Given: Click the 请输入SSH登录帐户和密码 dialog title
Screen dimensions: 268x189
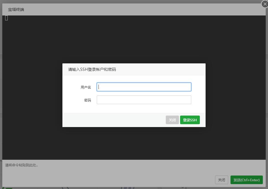Looking at the screenshot, I should [x=92, y=69].
